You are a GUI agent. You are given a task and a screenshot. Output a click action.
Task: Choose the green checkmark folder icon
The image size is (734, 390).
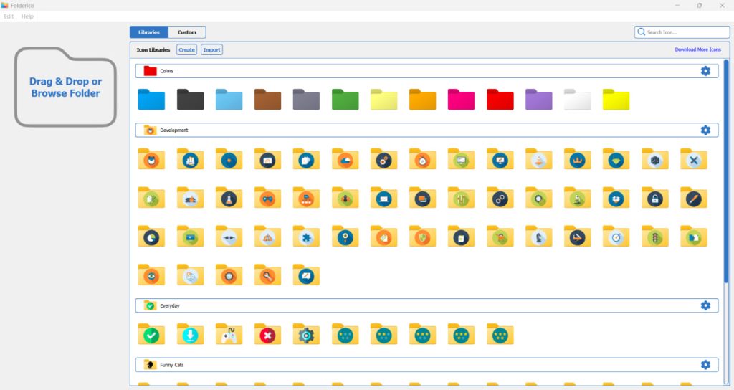click(151, 334)
